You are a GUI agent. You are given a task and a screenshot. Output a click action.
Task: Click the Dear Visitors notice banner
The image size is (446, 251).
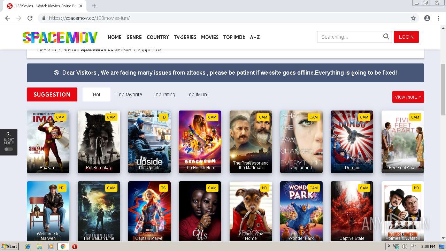(225, 73)
